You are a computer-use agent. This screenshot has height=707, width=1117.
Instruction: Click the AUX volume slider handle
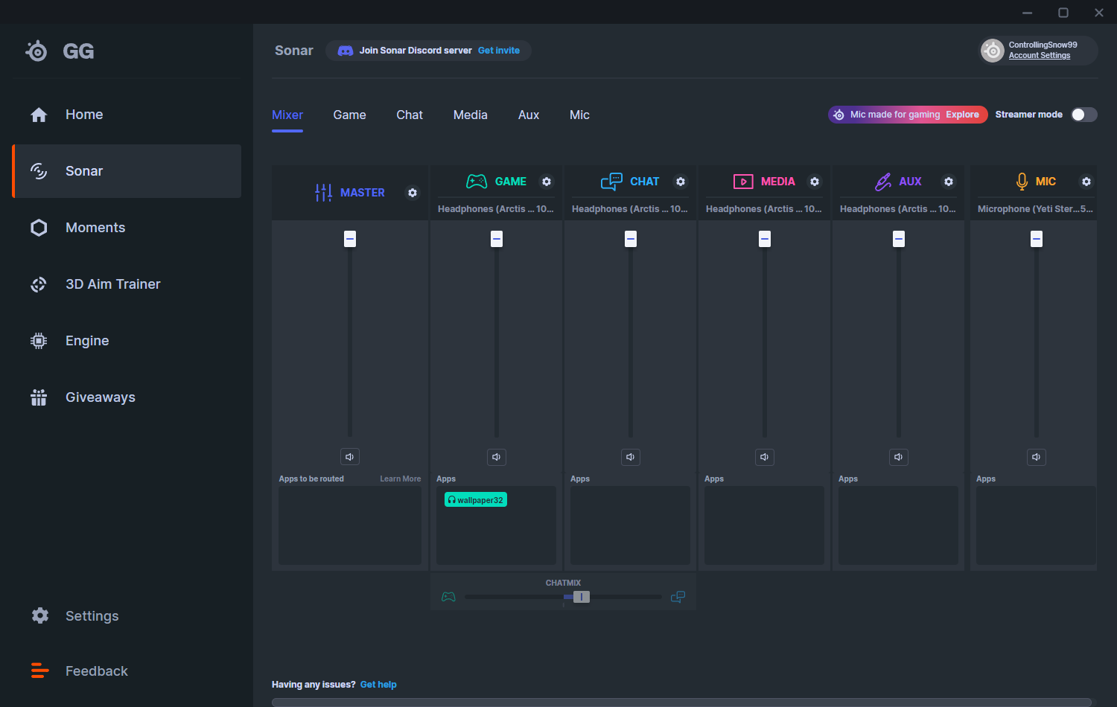899,239
